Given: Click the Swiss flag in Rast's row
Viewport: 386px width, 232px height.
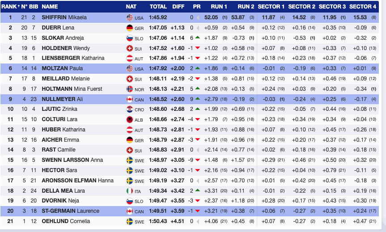Looking at the screenshot, I should point(130,150).
